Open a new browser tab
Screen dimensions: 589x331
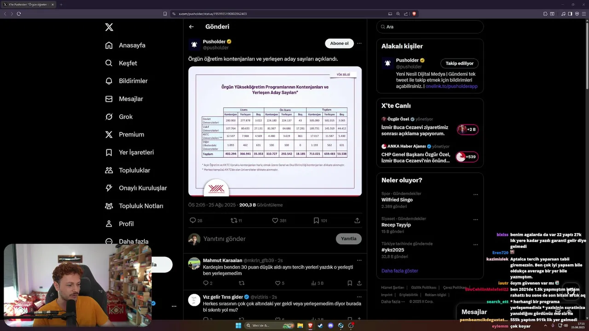click(x=61, y=5)
